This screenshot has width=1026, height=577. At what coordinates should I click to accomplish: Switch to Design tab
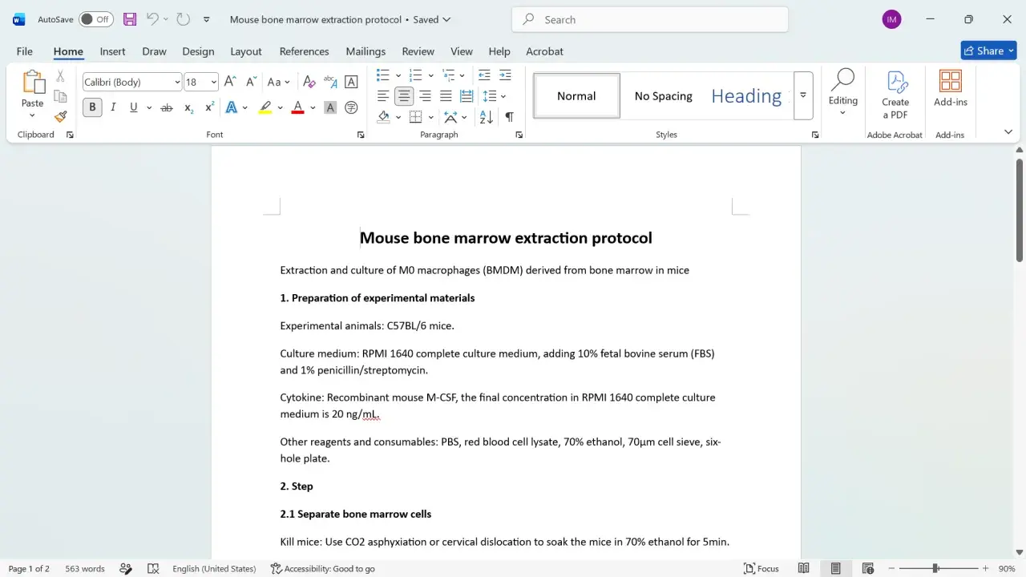(198, 51)
